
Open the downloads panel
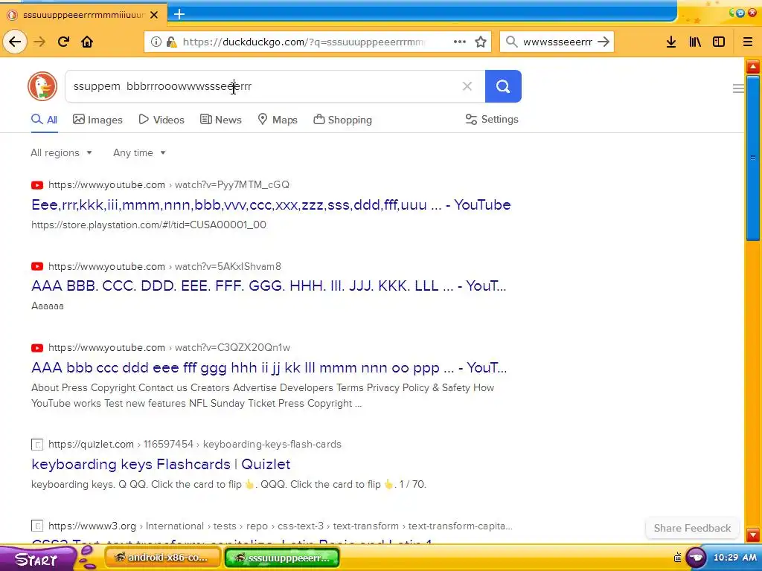(671, 42)
